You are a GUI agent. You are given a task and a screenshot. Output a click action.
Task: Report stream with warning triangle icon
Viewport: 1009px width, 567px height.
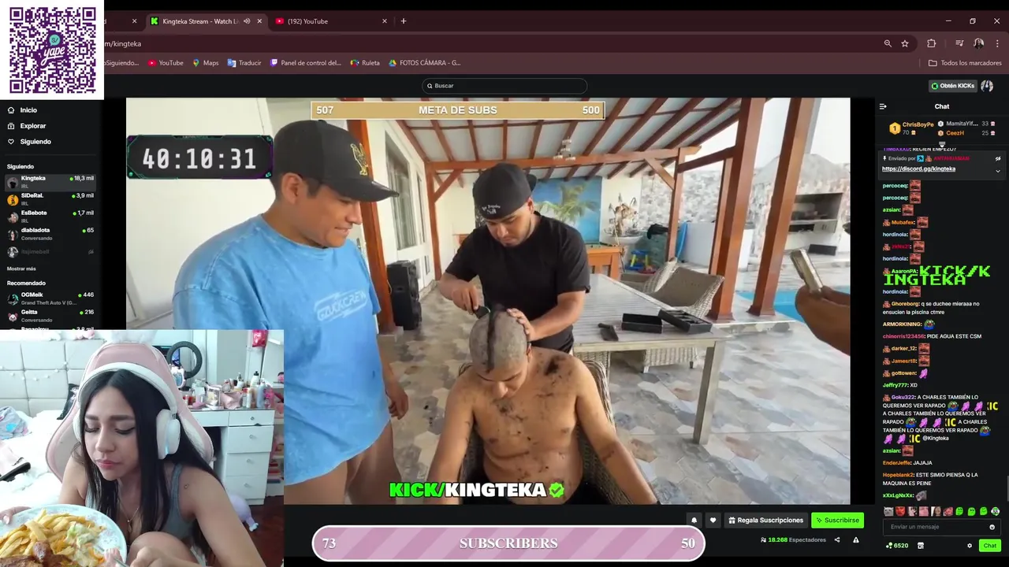856,540
